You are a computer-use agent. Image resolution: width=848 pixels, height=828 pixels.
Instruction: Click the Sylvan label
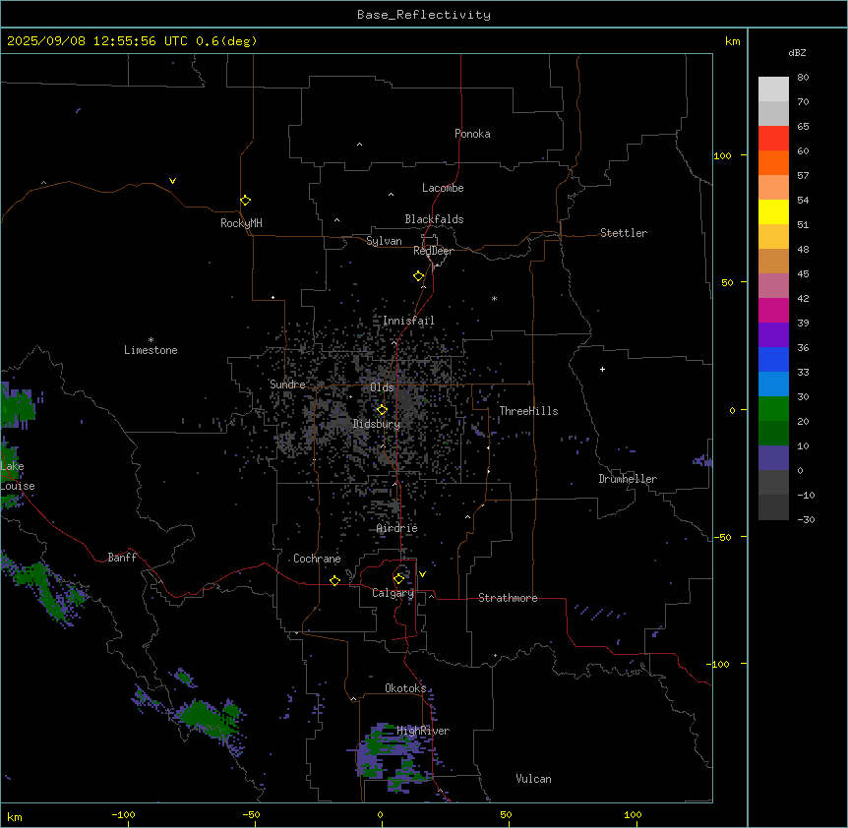384,241
